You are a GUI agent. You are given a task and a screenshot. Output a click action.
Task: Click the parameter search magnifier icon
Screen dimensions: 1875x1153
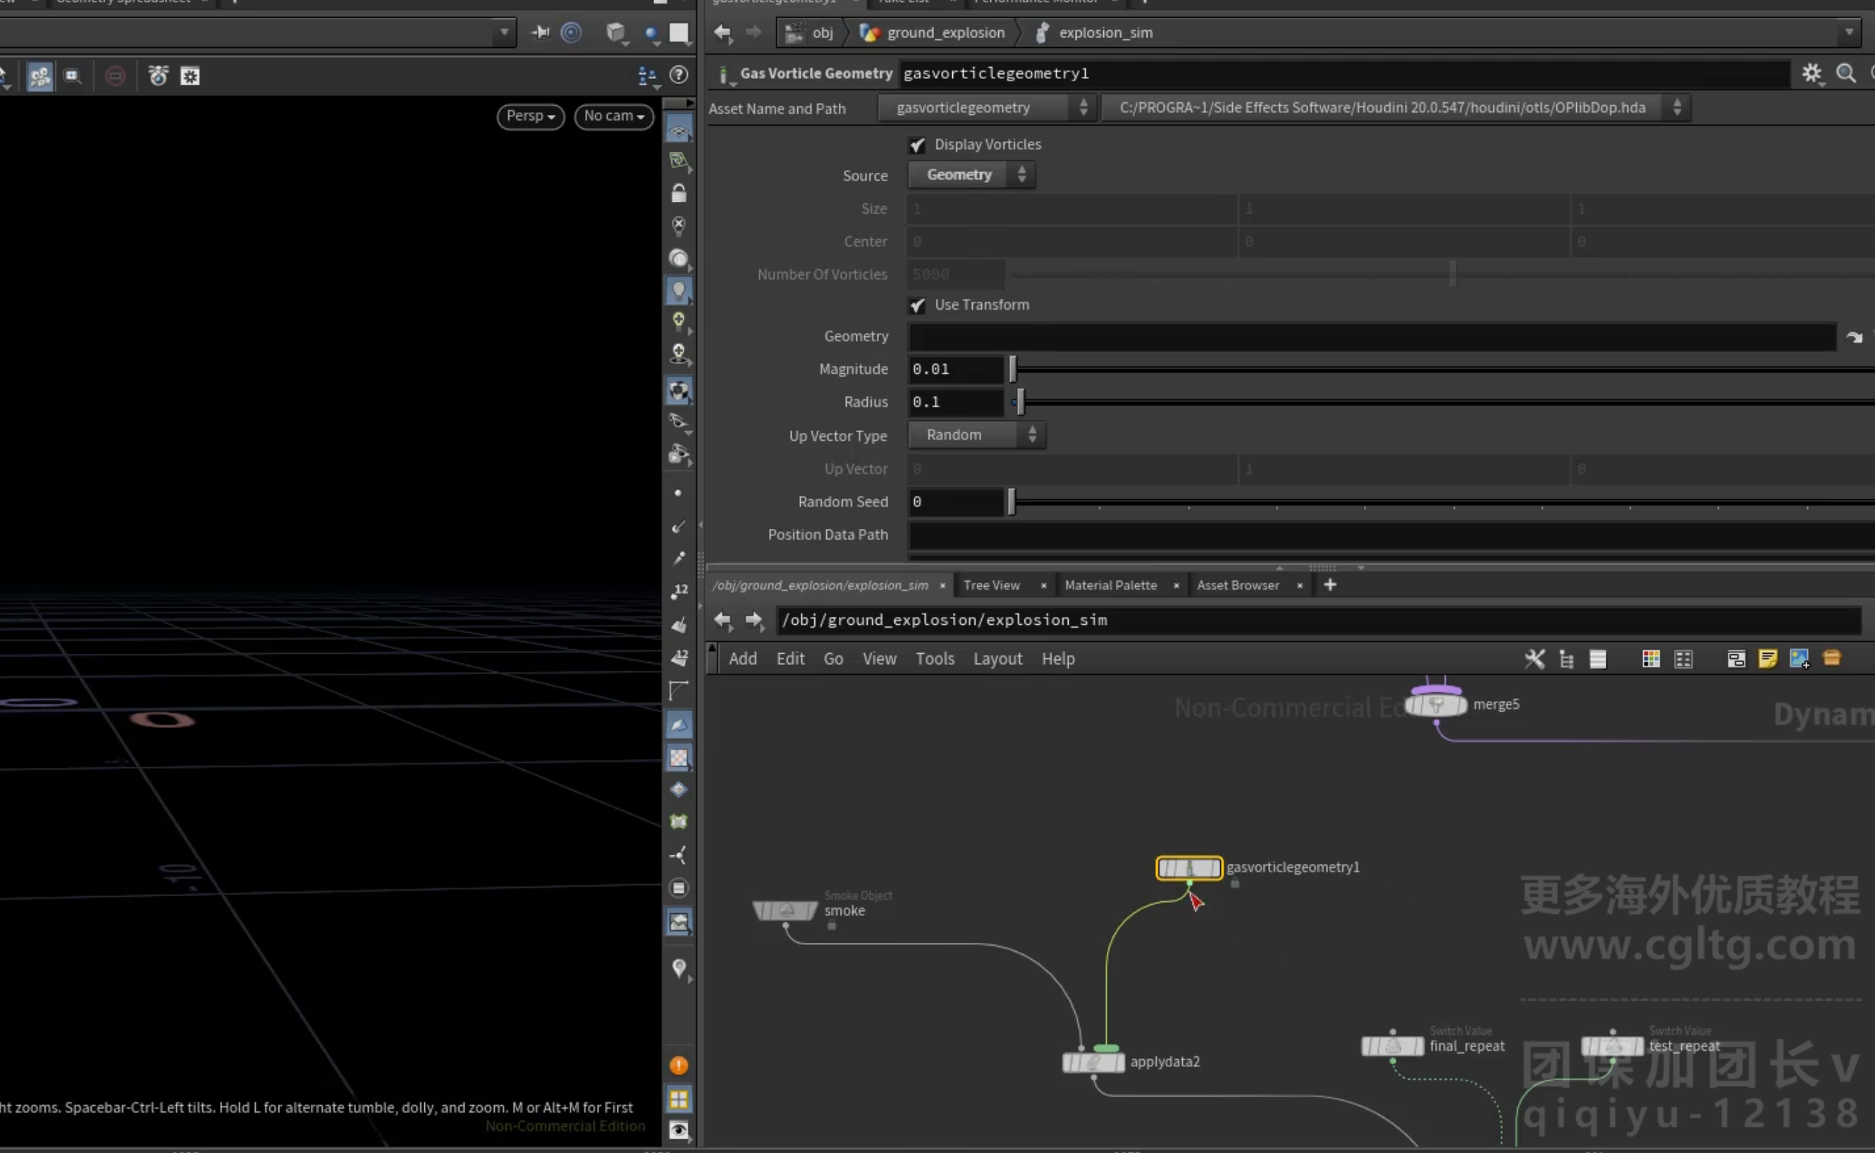coord(1845,73)
